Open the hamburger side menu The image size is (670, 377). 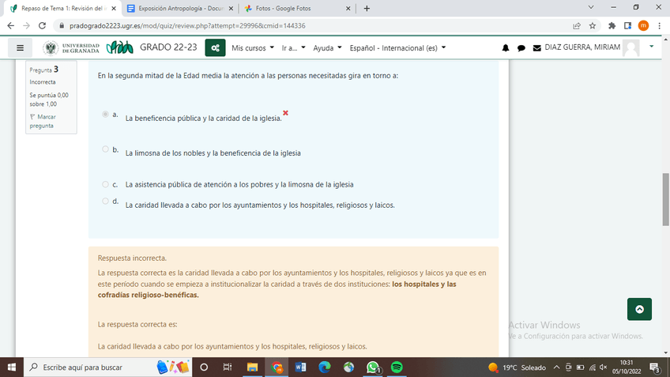20,48
